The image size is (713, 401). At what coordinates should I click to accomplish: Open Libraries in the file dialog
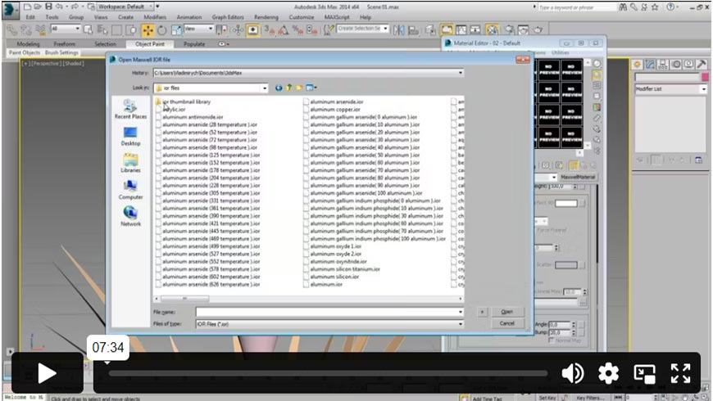[130, 163]
